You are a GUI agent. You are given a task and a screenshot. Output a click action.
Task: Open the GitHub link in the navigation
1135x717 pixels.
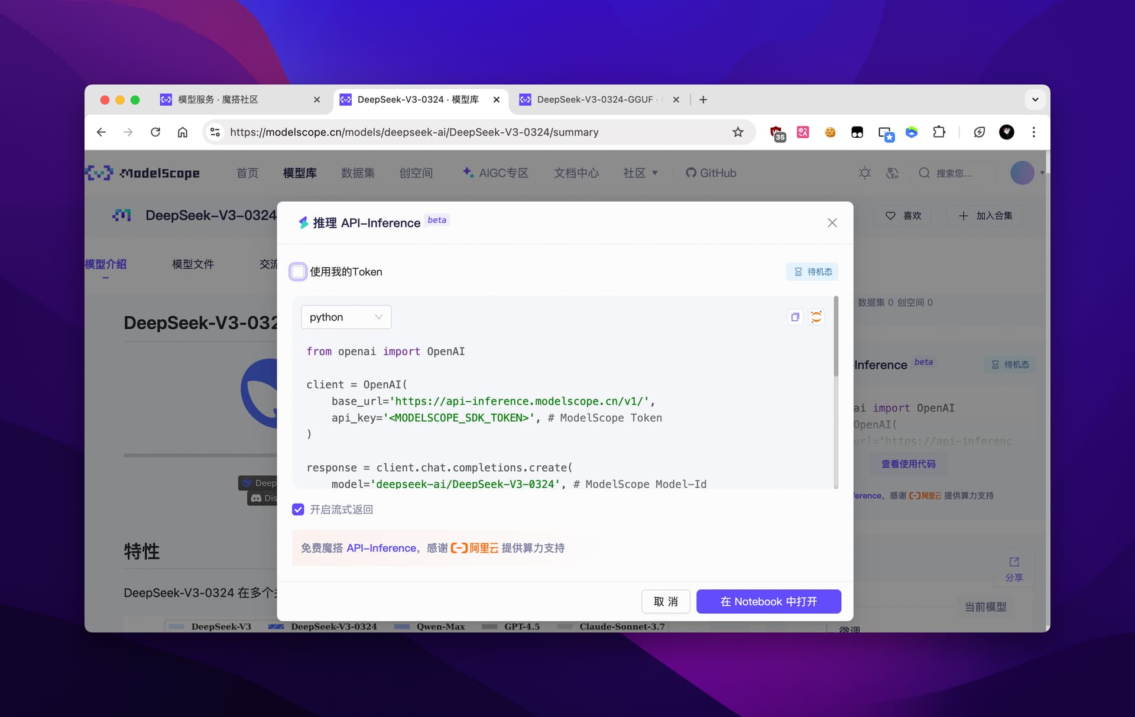(x=711, y=173)
